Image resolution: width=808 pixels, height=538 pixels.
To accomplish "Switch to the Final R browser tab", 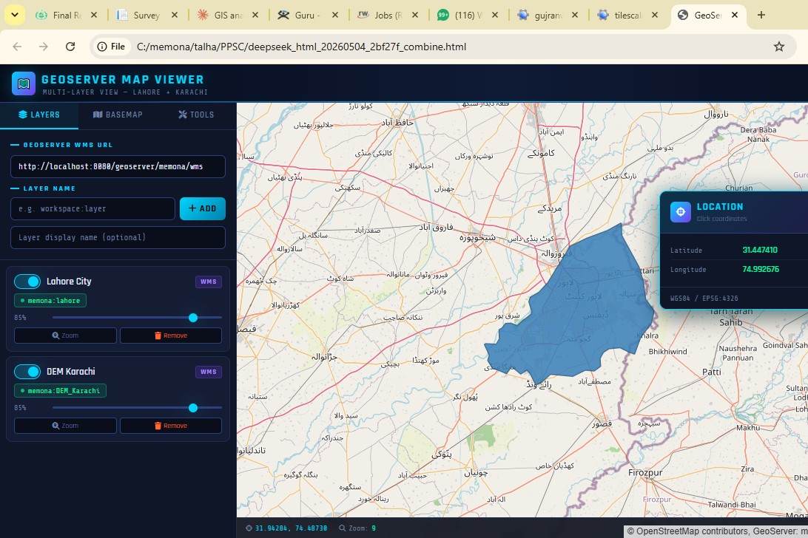I will pos(67,15).
